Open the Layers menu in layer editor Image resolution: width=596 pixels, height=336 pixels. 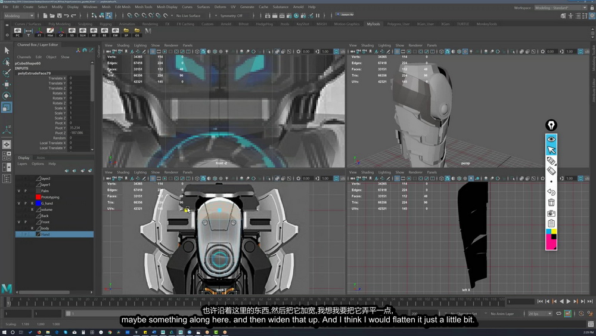(23, 164)
